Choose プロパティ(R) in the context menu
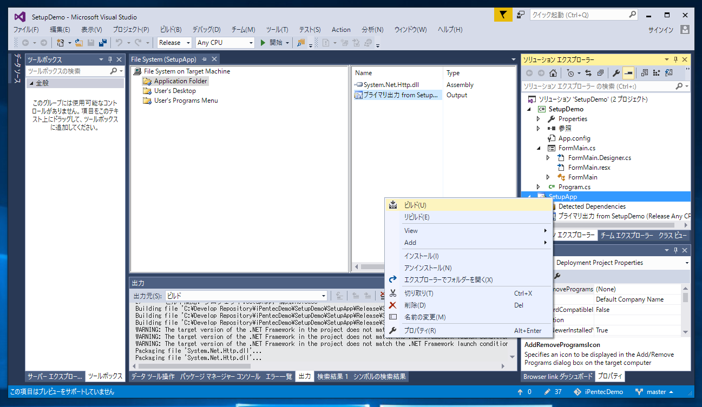Viewport: 702px width, 407px height. pos(469,331)
